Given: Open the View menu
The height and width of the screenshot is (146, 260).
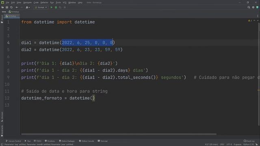Looking at the screenshot, I should [x=19, y=2].
